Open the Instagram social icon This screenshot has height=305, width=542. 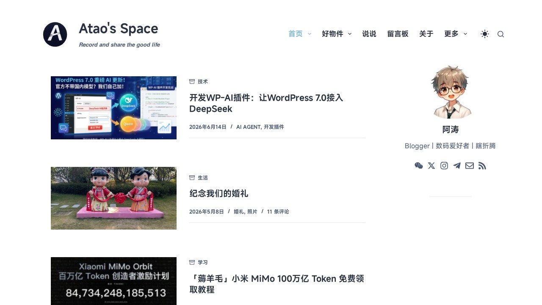tap(444, 166)
